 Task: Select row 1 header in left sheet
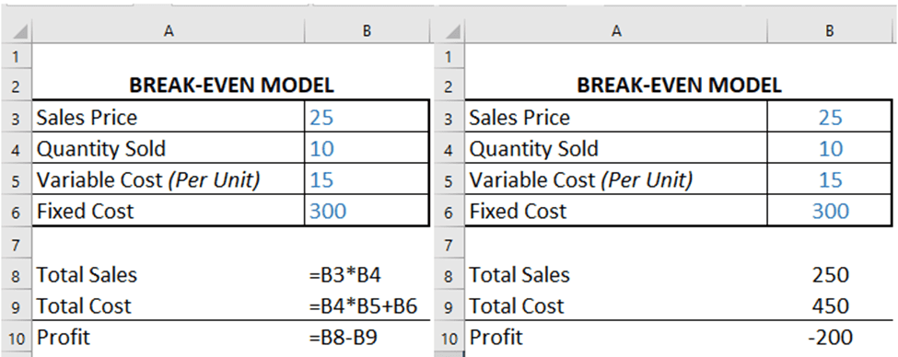pos(16,57)
